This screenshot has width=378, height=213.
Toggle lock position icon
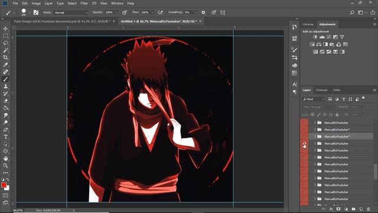(x=325, y=115)
